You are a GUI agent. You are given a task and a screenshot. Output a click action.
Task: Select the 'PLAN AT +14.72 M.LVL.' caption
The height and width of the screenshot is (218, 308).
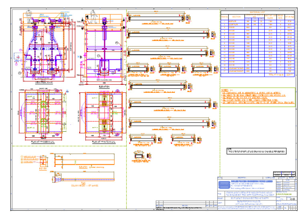[x=104, y=142]
